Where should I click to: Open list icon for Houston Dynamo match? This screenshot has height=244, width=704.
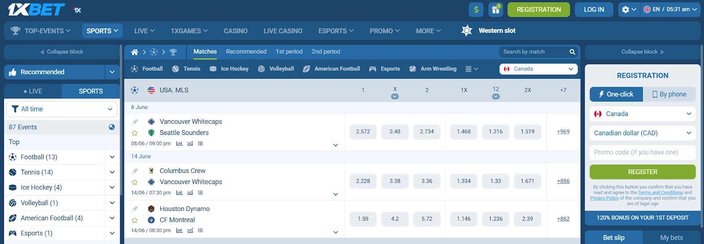coord(201,230)
